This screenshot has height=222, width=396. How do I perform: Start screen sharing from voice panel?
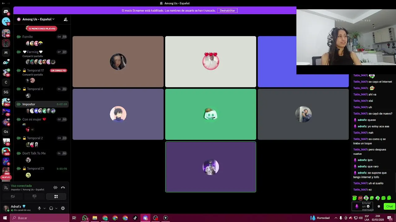tap(34, 196)
